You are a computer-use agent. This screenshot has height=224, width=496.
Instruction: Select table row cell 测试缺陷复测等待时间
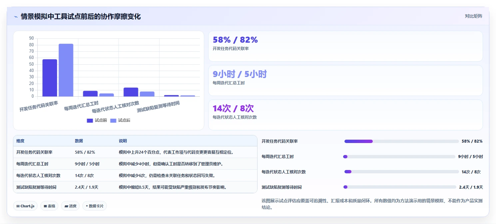pos(36,187)
